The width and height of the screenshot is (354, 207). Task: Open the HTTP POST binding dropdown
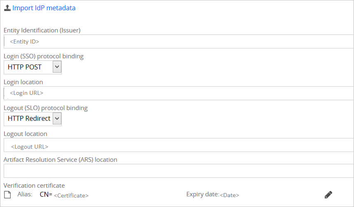click(x=33, y=67)
